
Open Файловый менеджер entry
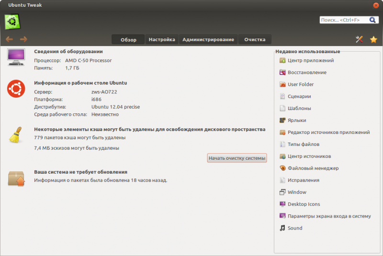tap(313, 168)
